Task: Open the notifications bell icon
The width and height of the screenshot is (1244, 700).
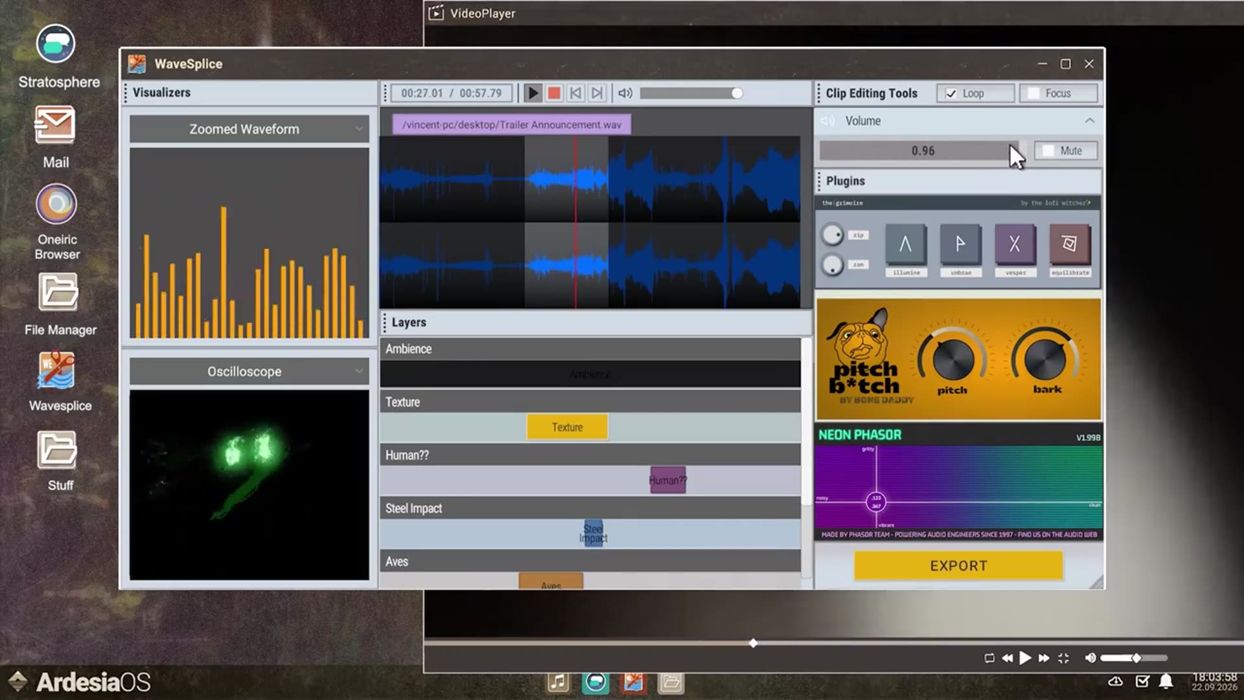Action: pos(1166,681)
